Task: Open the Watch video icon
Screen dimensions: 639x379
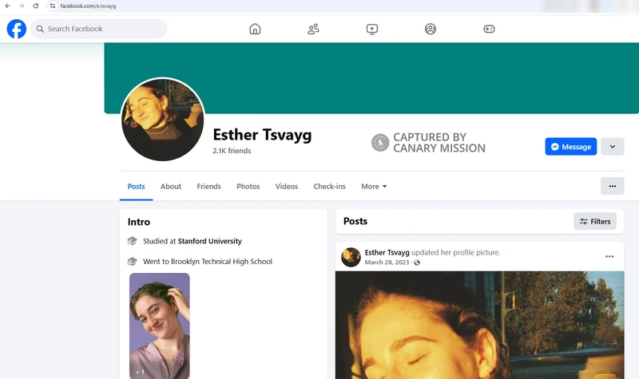Action: [x=372, y=29]
